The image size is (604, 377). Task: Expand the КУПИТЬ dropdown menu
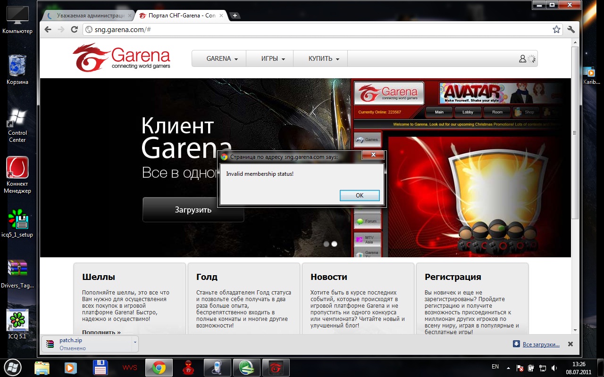(x=324, y=59)
